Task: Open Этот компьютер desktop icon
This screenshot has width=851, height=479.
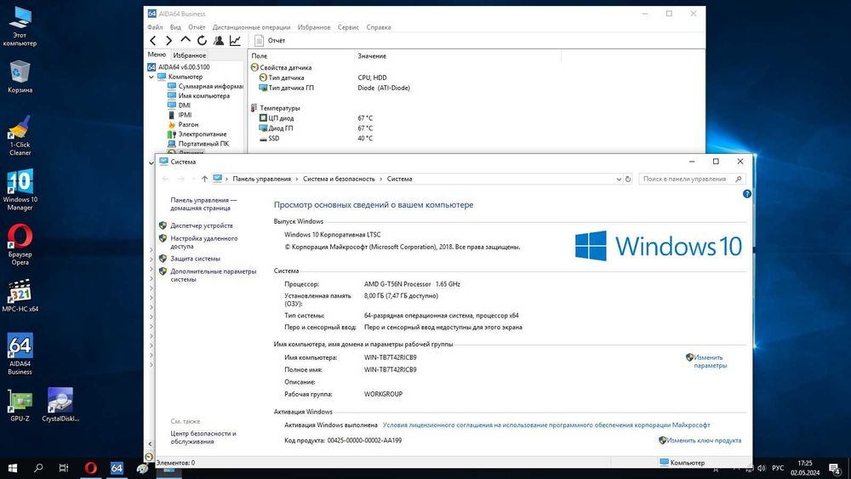Action: point(20,26)
